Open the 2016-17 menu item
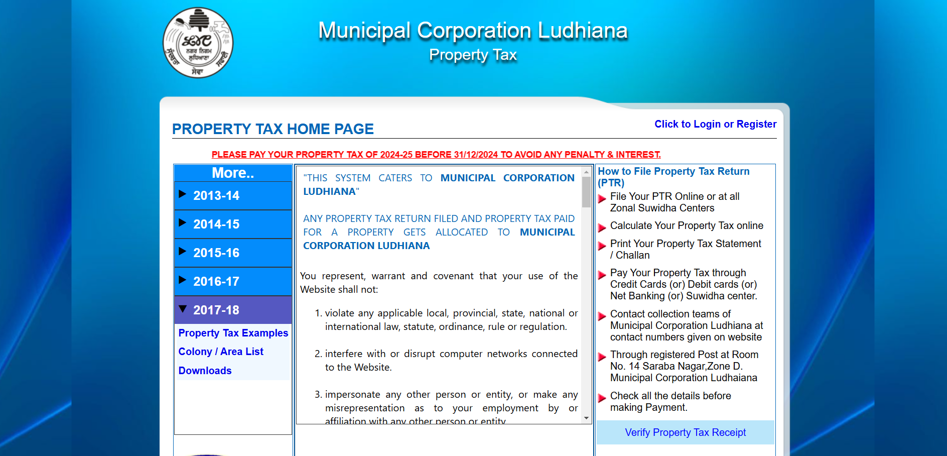The height and width of the screenshot is (456, 947). click(x=233, y=282)
